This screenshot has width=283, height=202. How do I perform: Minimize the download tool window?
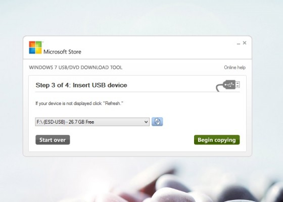(x=239, y=43)
